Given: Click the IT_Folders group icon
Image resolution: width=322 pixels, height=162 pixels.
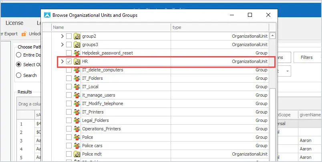Looking at the screenshot, I should coord(77,78).
